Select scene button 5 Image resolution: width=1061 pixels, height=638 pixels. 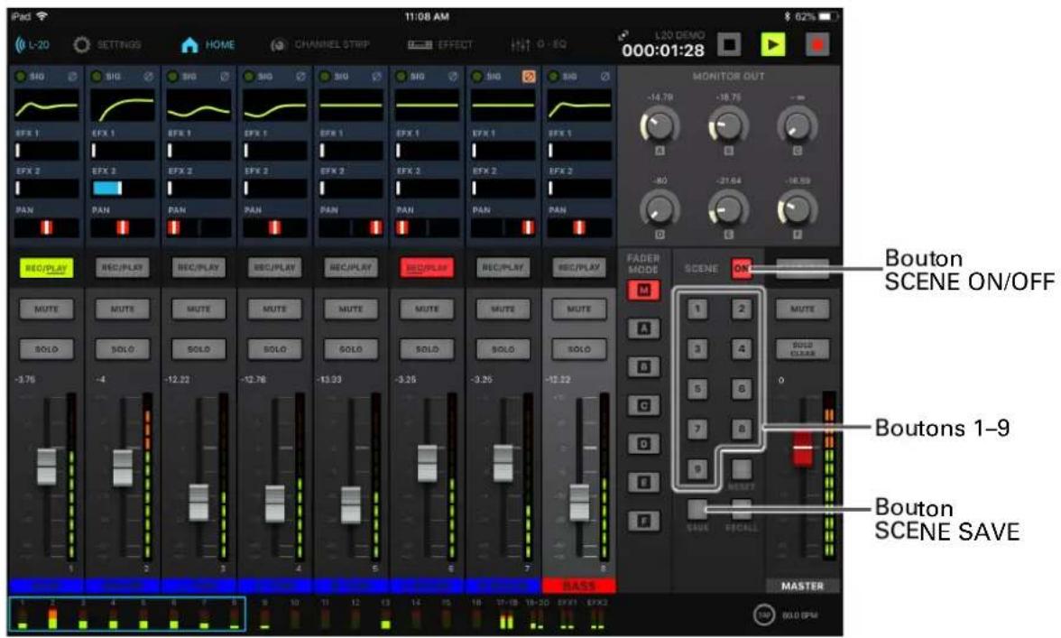coord(697,389)
